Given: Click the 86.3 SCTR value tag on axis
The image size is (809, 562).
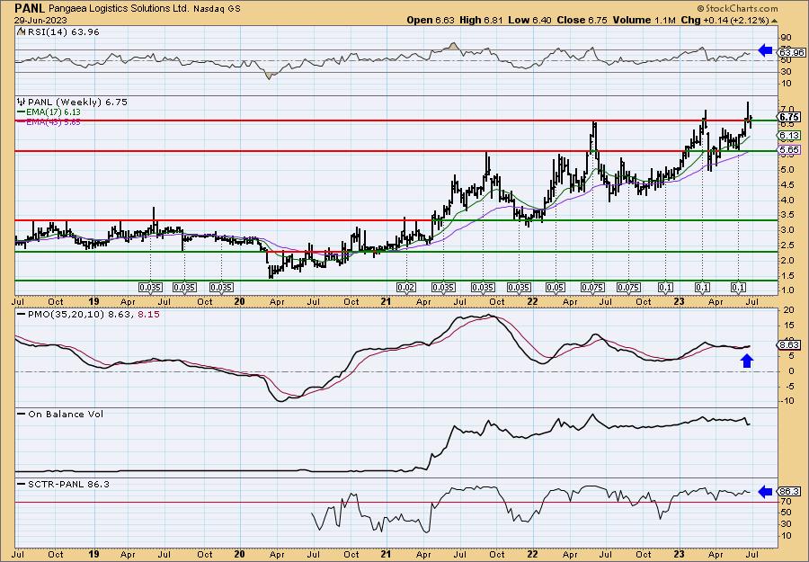Looking at the screenshot, I should pyautogui.click(x=791, y=492).
